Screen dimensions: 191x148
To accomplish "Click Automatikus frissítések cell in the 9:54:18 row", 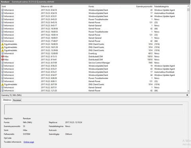I will point(164,13).
